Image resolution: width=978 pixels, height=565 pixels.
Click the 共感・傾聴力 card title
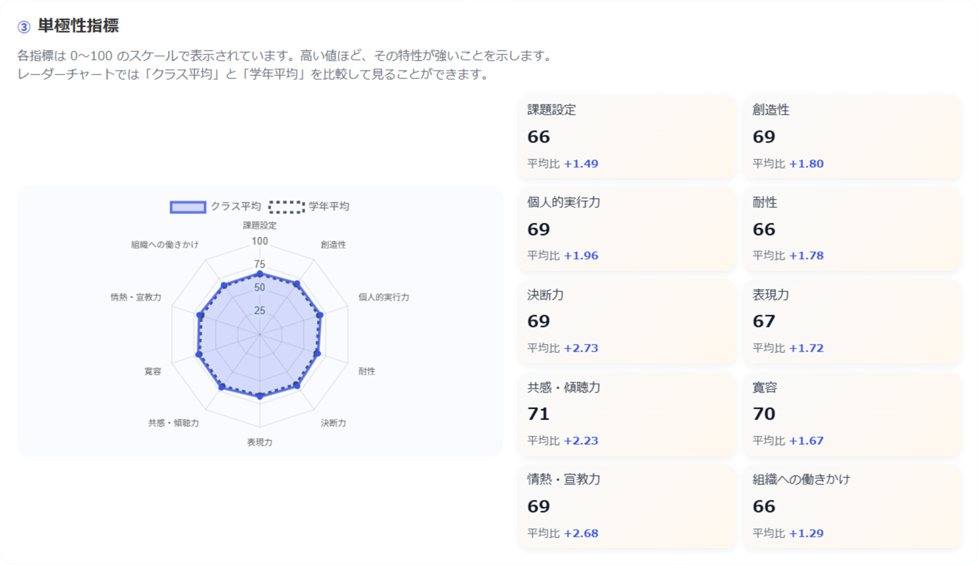coord(564,387)
